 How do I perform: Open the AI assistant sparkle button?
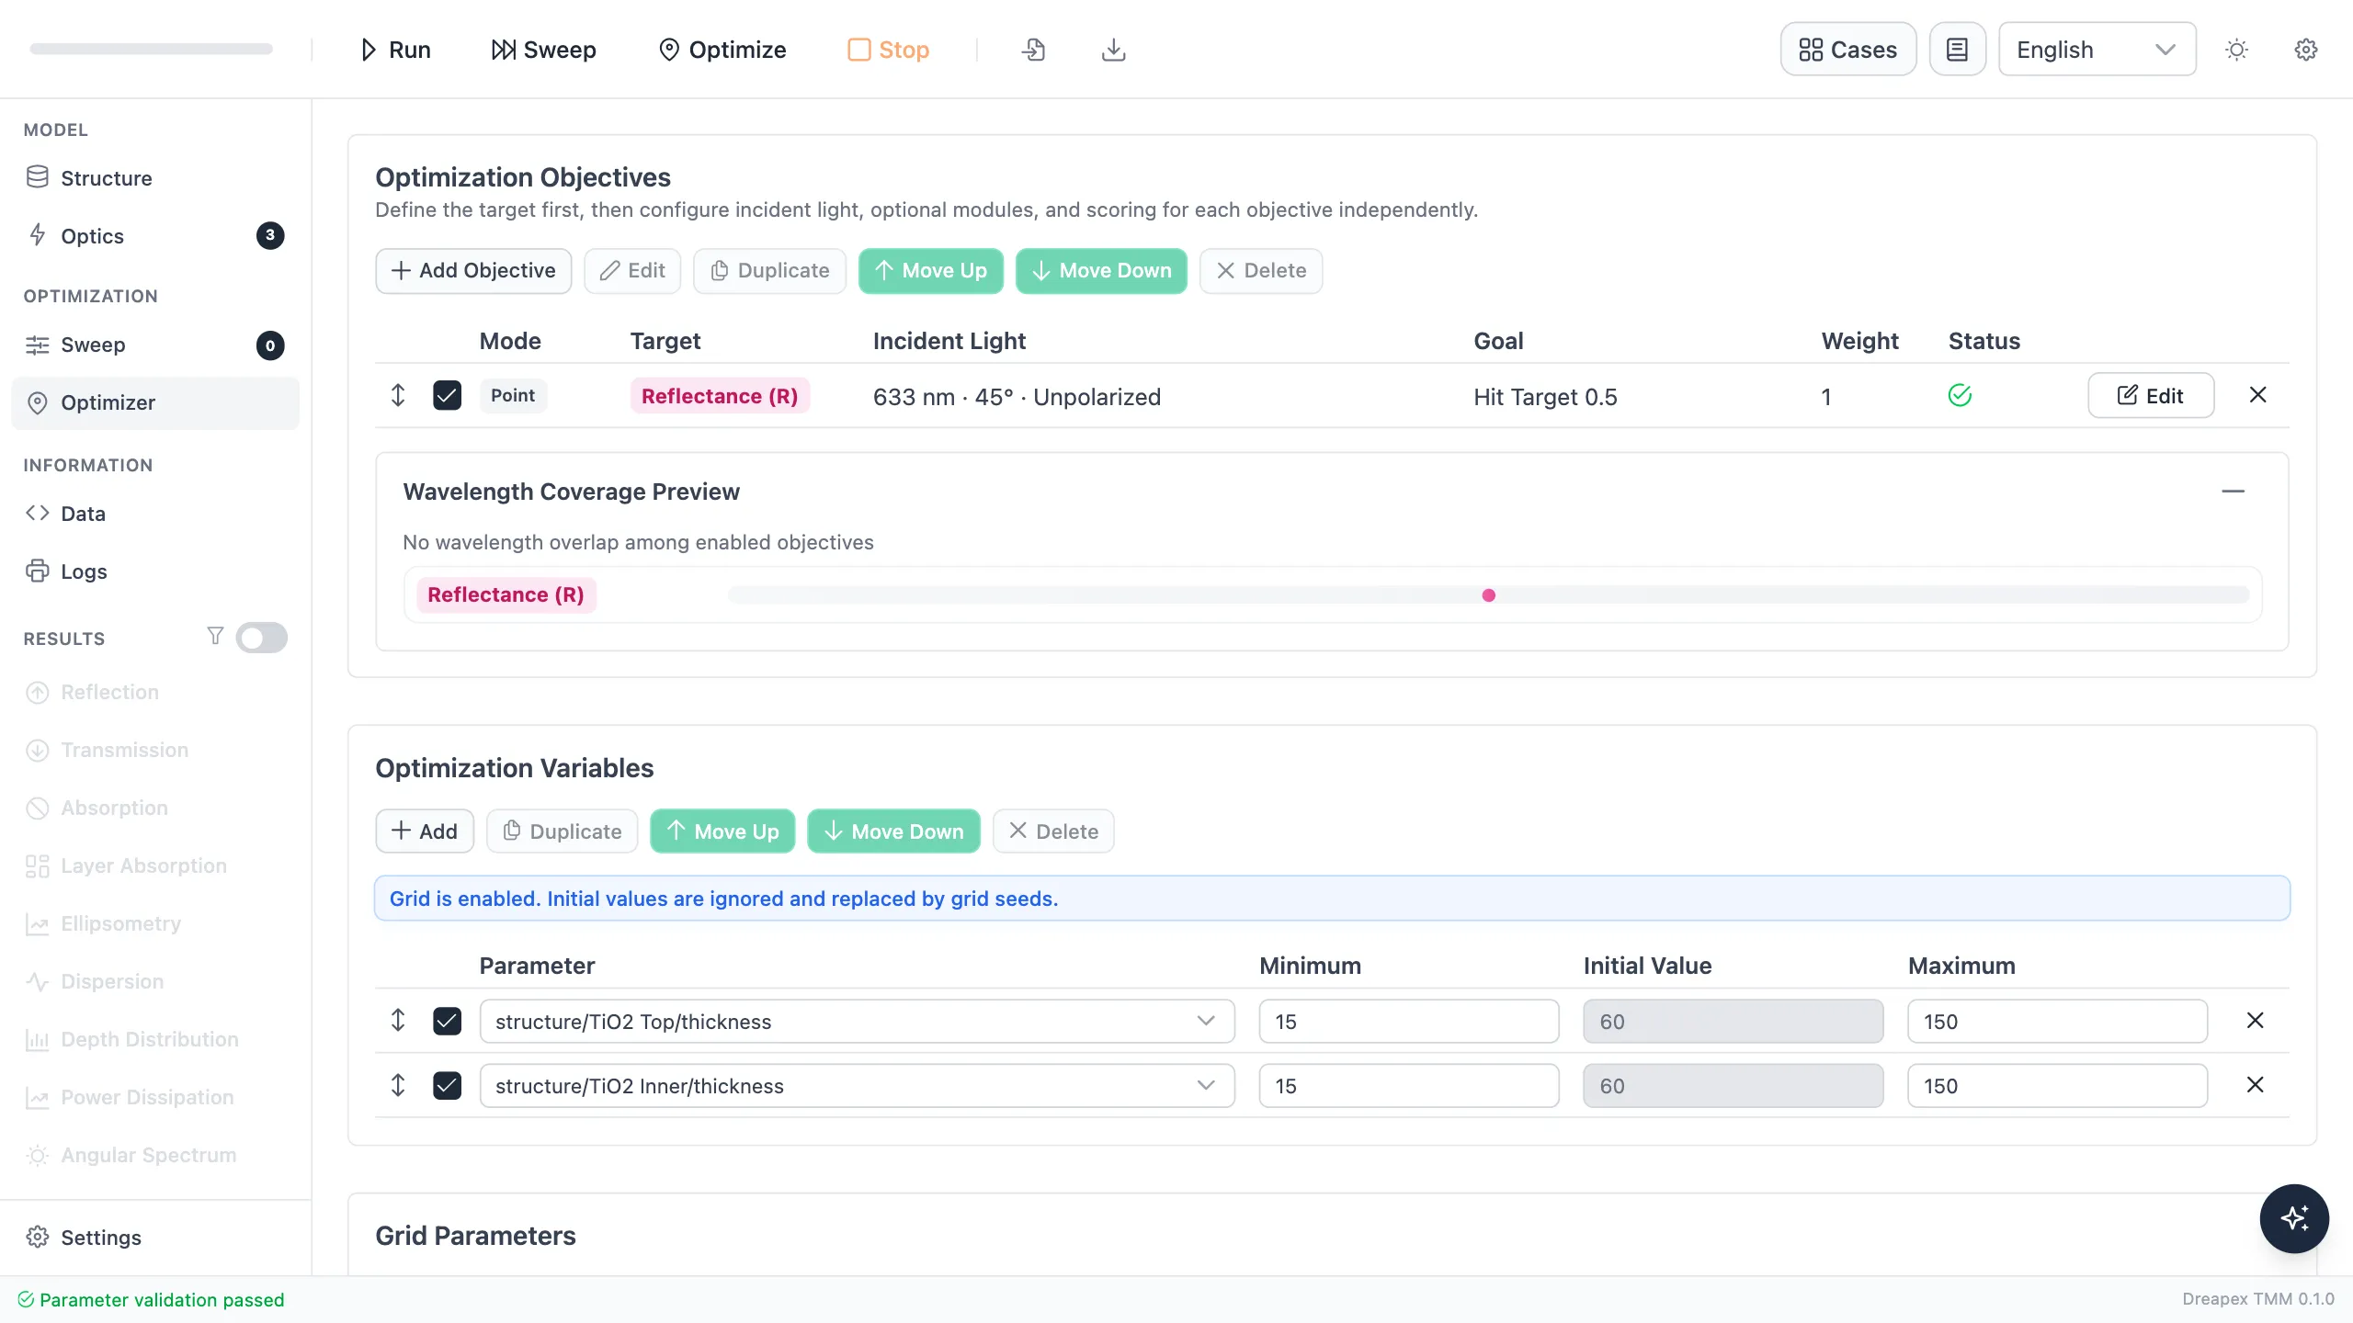pyautogui.click(x=2294, y=1218)
